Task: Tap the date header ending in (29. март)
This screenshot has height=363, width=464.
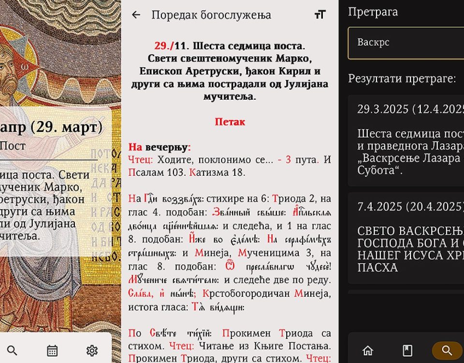Action: (x=51, y=127)
